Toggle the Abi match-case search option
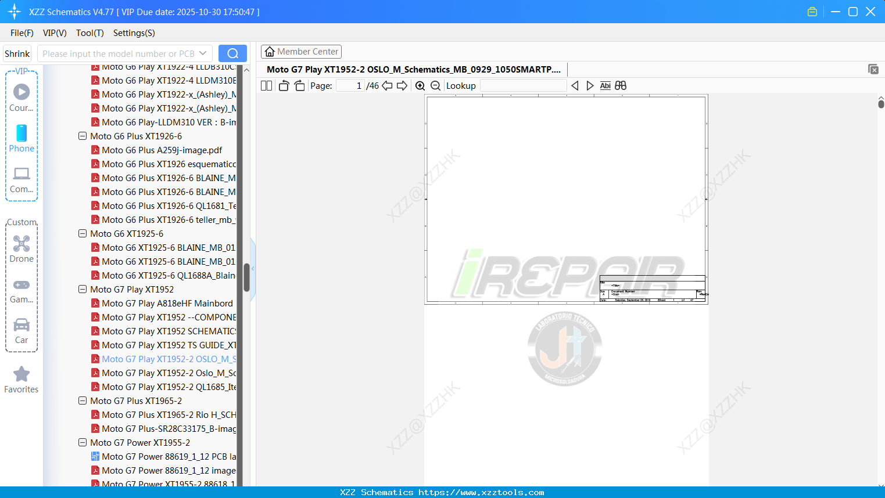The height and width of the screenshot is (498, 885). (x=605, y=86)
